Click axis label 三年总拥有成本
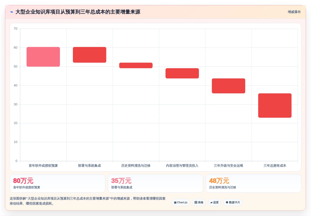This screenshot has height=216, width=311. 275,166
